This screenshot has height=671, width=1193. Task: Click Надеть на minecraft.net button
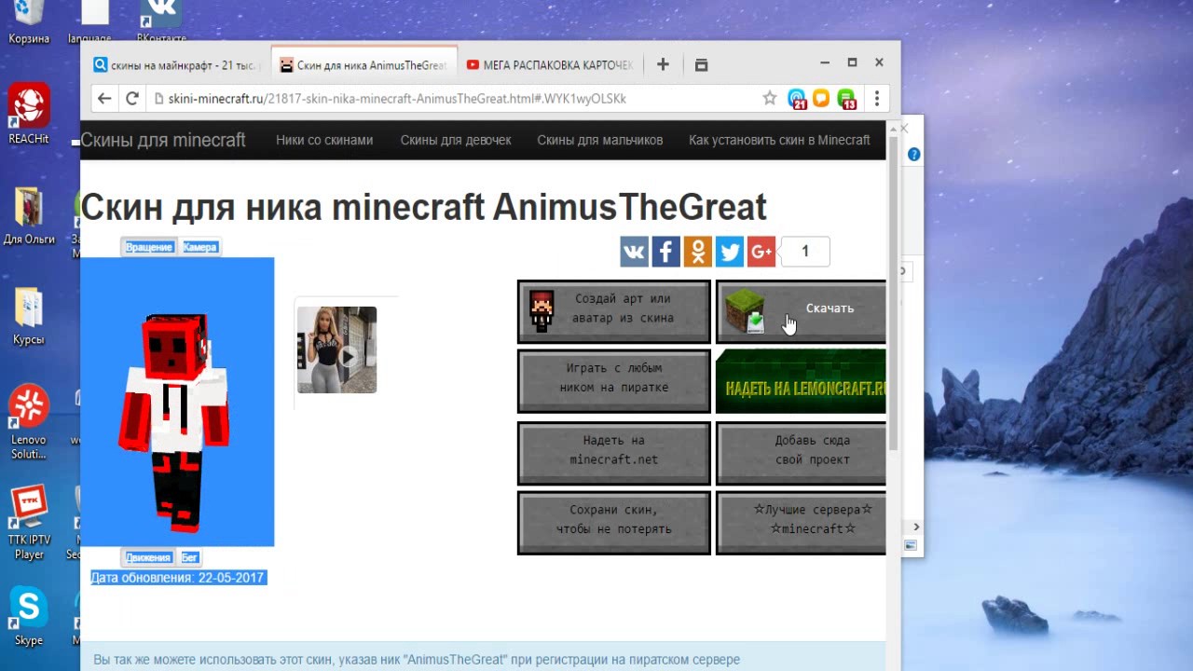[614, 453]
